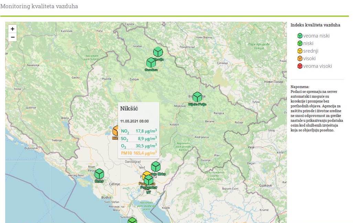
Task: Click the 'niski' legend label
Action: point(308,43)
